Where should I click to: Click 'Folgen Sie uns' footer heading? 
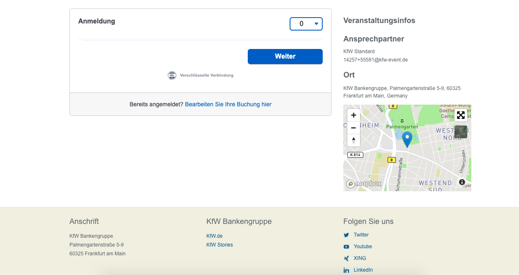[368, 221]
